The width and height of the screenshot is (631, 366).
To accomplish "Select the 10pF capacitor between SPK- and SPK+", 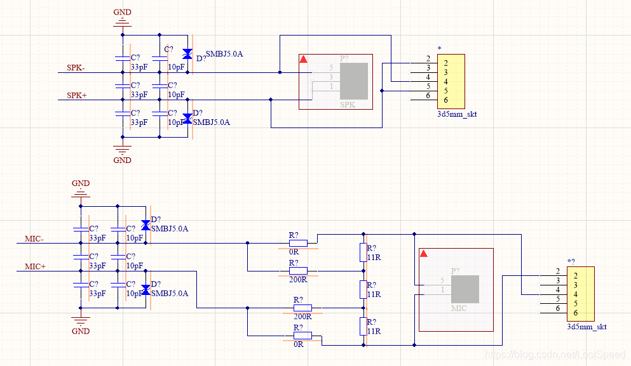I will [159, 86].
